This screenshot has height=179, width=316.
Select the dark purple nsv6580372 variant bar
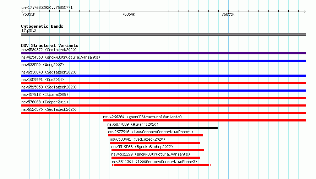pos(163,53)
